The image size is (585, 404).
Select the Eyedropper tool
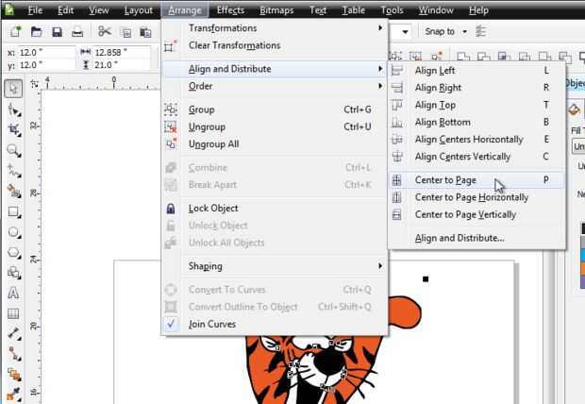click(13, 394)
